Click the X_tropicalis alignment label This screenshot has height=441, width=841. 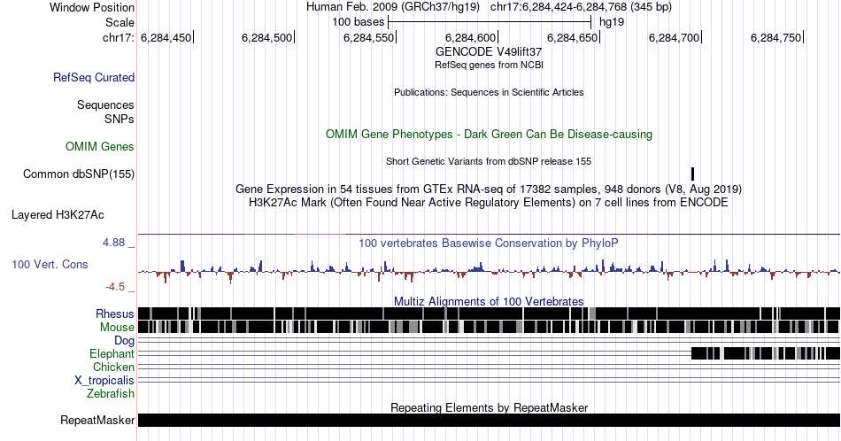[x=104, y=381]
